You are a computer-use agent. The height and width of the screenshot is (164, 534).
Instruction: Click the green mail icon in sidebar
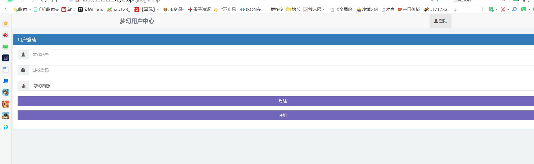(5, 47)
